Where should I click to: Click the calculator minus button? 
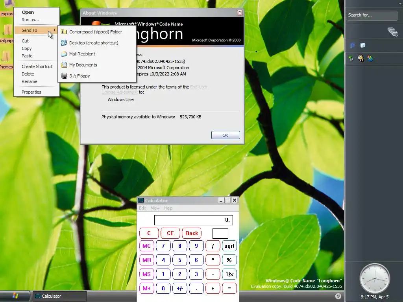click(213, 274)
